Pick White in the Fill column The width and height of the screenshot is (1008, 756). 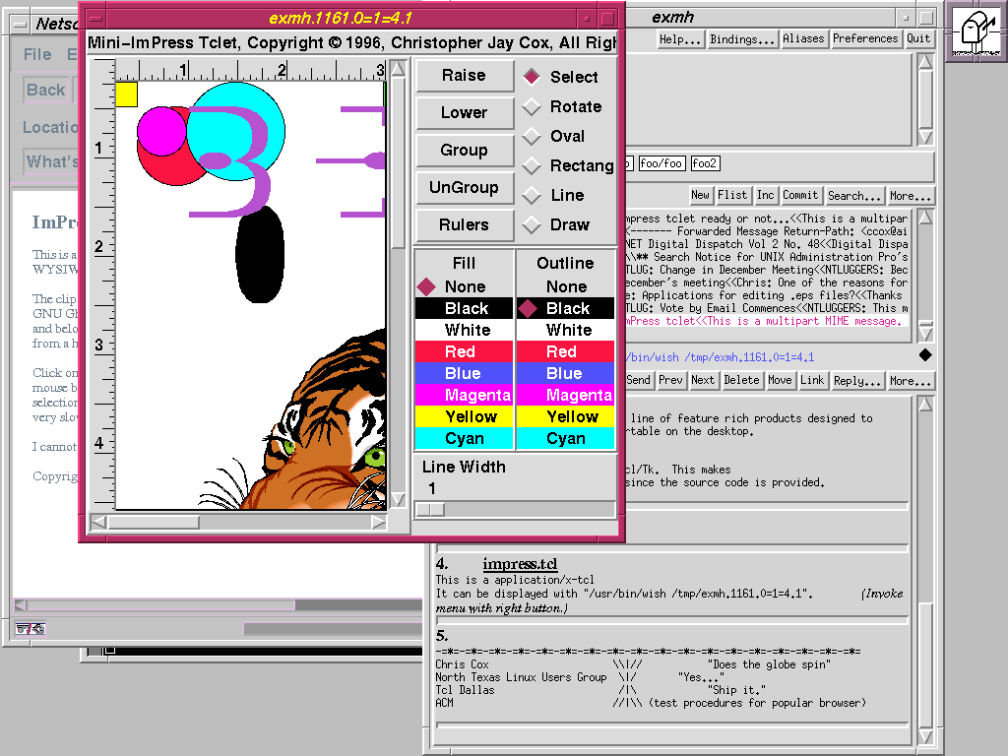[x=465, y=331]
